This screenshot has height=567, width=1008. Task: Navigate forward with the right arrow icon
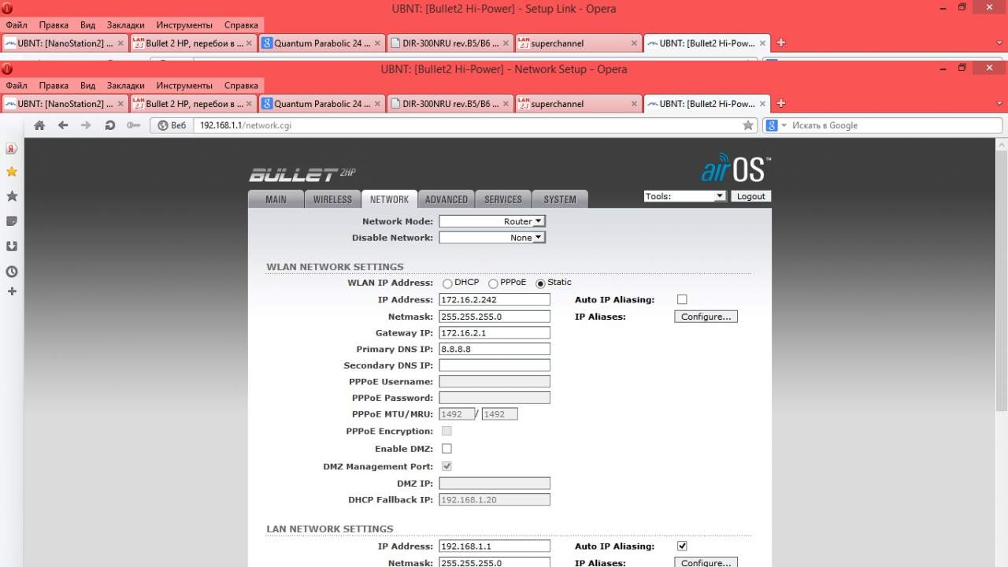click(x=86, y=125)
